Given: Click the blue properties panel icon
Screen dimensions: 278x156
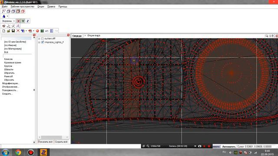Looking at the screenshot, I should pyautogui.click(x=52, y=31).
